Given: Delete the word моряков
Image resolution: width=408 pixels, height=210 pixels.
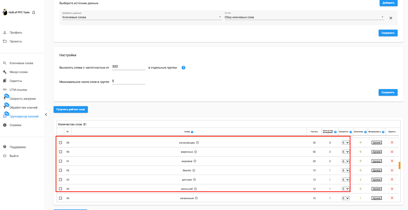Looking at the screenshot, I should (392, 161).
